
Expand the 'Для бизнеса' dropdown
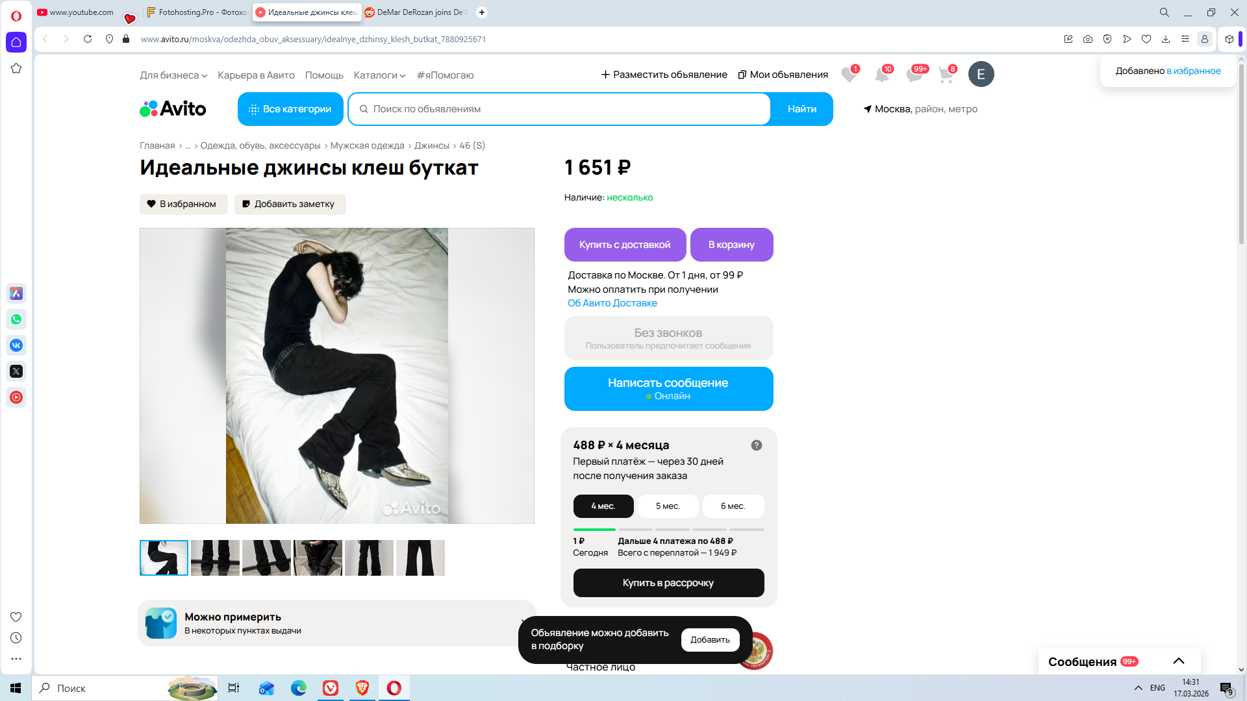pyautogui.click(x=173, y=75)
